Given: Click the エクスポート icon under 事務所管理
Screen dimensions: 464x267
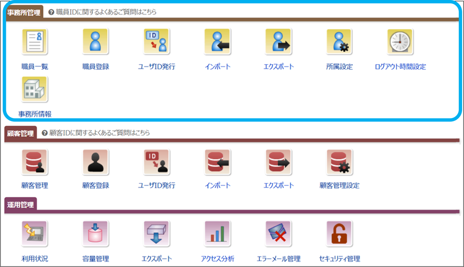Looking at the screenshot, I should point(278,42).
